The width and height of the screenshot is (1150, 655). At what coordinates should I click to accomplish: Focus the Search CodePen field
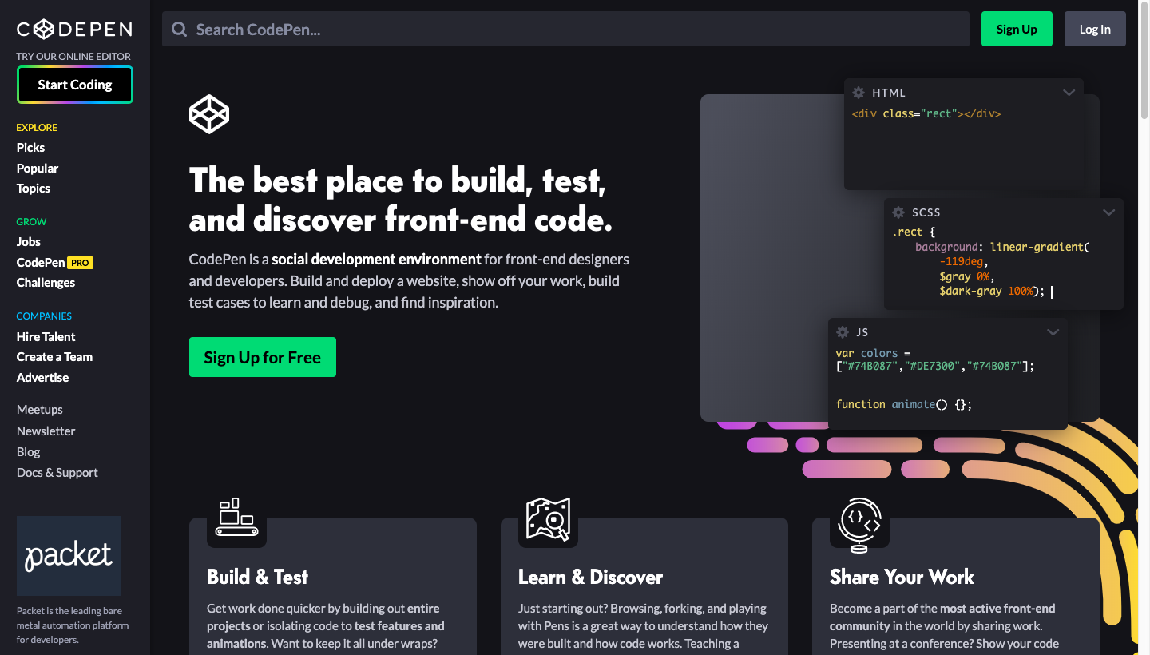click(x=565, y=29)
